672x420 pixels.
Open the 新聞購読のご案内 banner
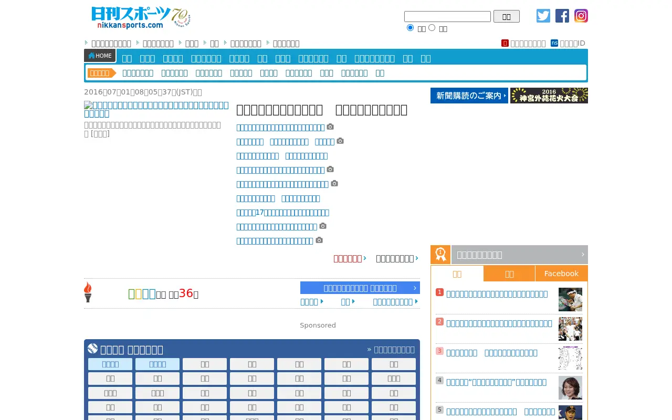pos(469,96)
